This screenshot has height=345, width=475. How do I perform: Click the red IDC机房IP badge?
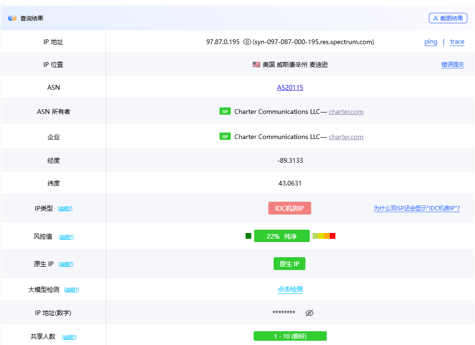tap(289, 208)
